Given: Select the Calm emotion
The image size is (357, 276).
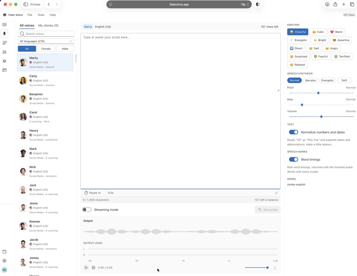Looking at the screenshot, I should 318,32.
